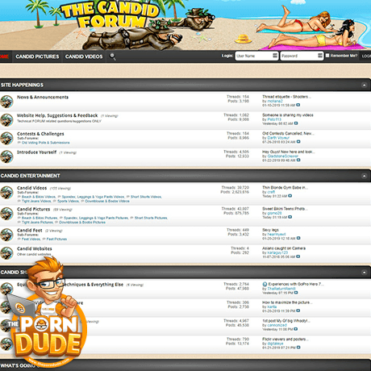Viewport: 371px width, 371px height.
Task: Go to last post icon in Candid Websites row
Action: (x=298, y=256)
